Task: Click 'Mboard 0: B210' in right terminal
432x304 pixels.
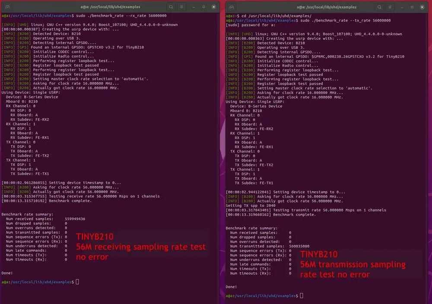Action: pos(246,111)
